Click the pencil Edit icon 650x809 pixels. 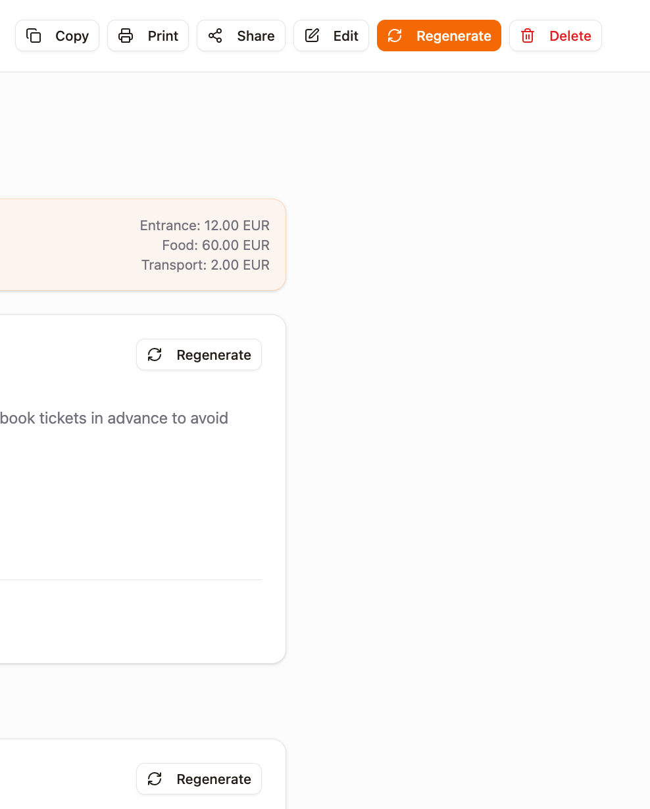[x=312, y=36]
